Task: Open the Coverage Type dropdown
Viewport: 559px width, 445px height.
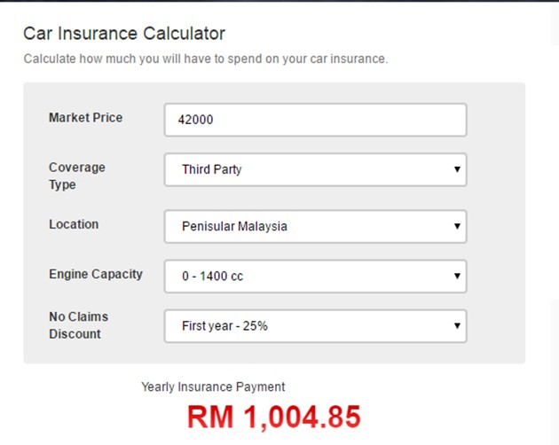Action: 315,169
